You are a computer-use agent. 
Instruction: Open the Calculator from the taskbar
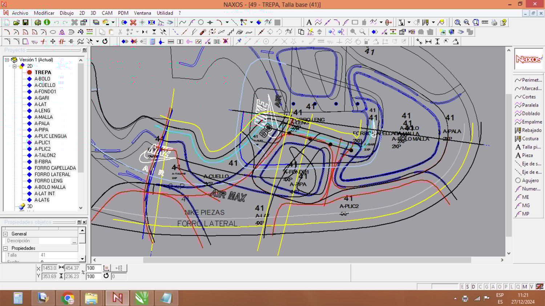click(18, 298)
